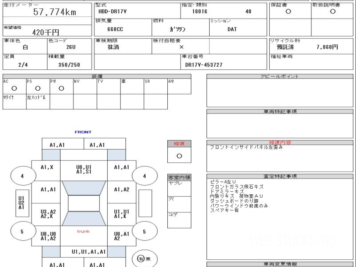Click the diagram cell U0,A1 A2
The image size is (356, 267).
(122, 236)
